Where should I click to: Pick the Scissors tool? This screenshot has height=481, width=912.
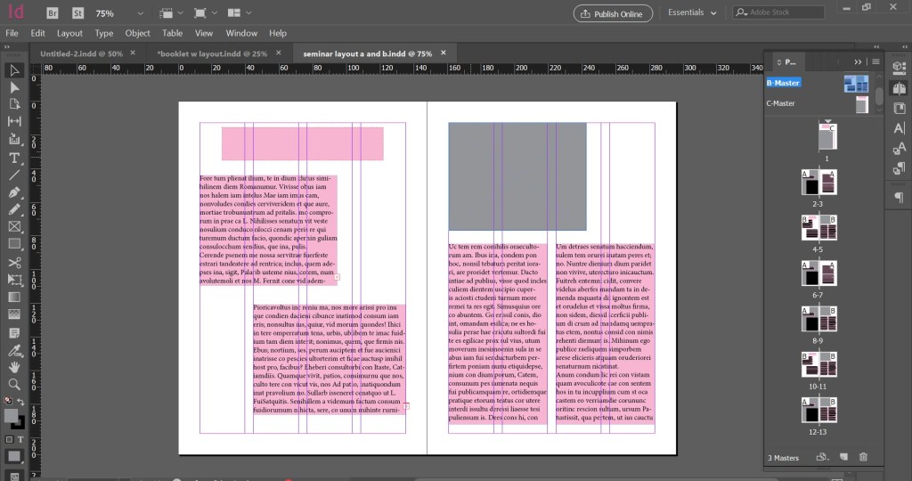[14, 262]
